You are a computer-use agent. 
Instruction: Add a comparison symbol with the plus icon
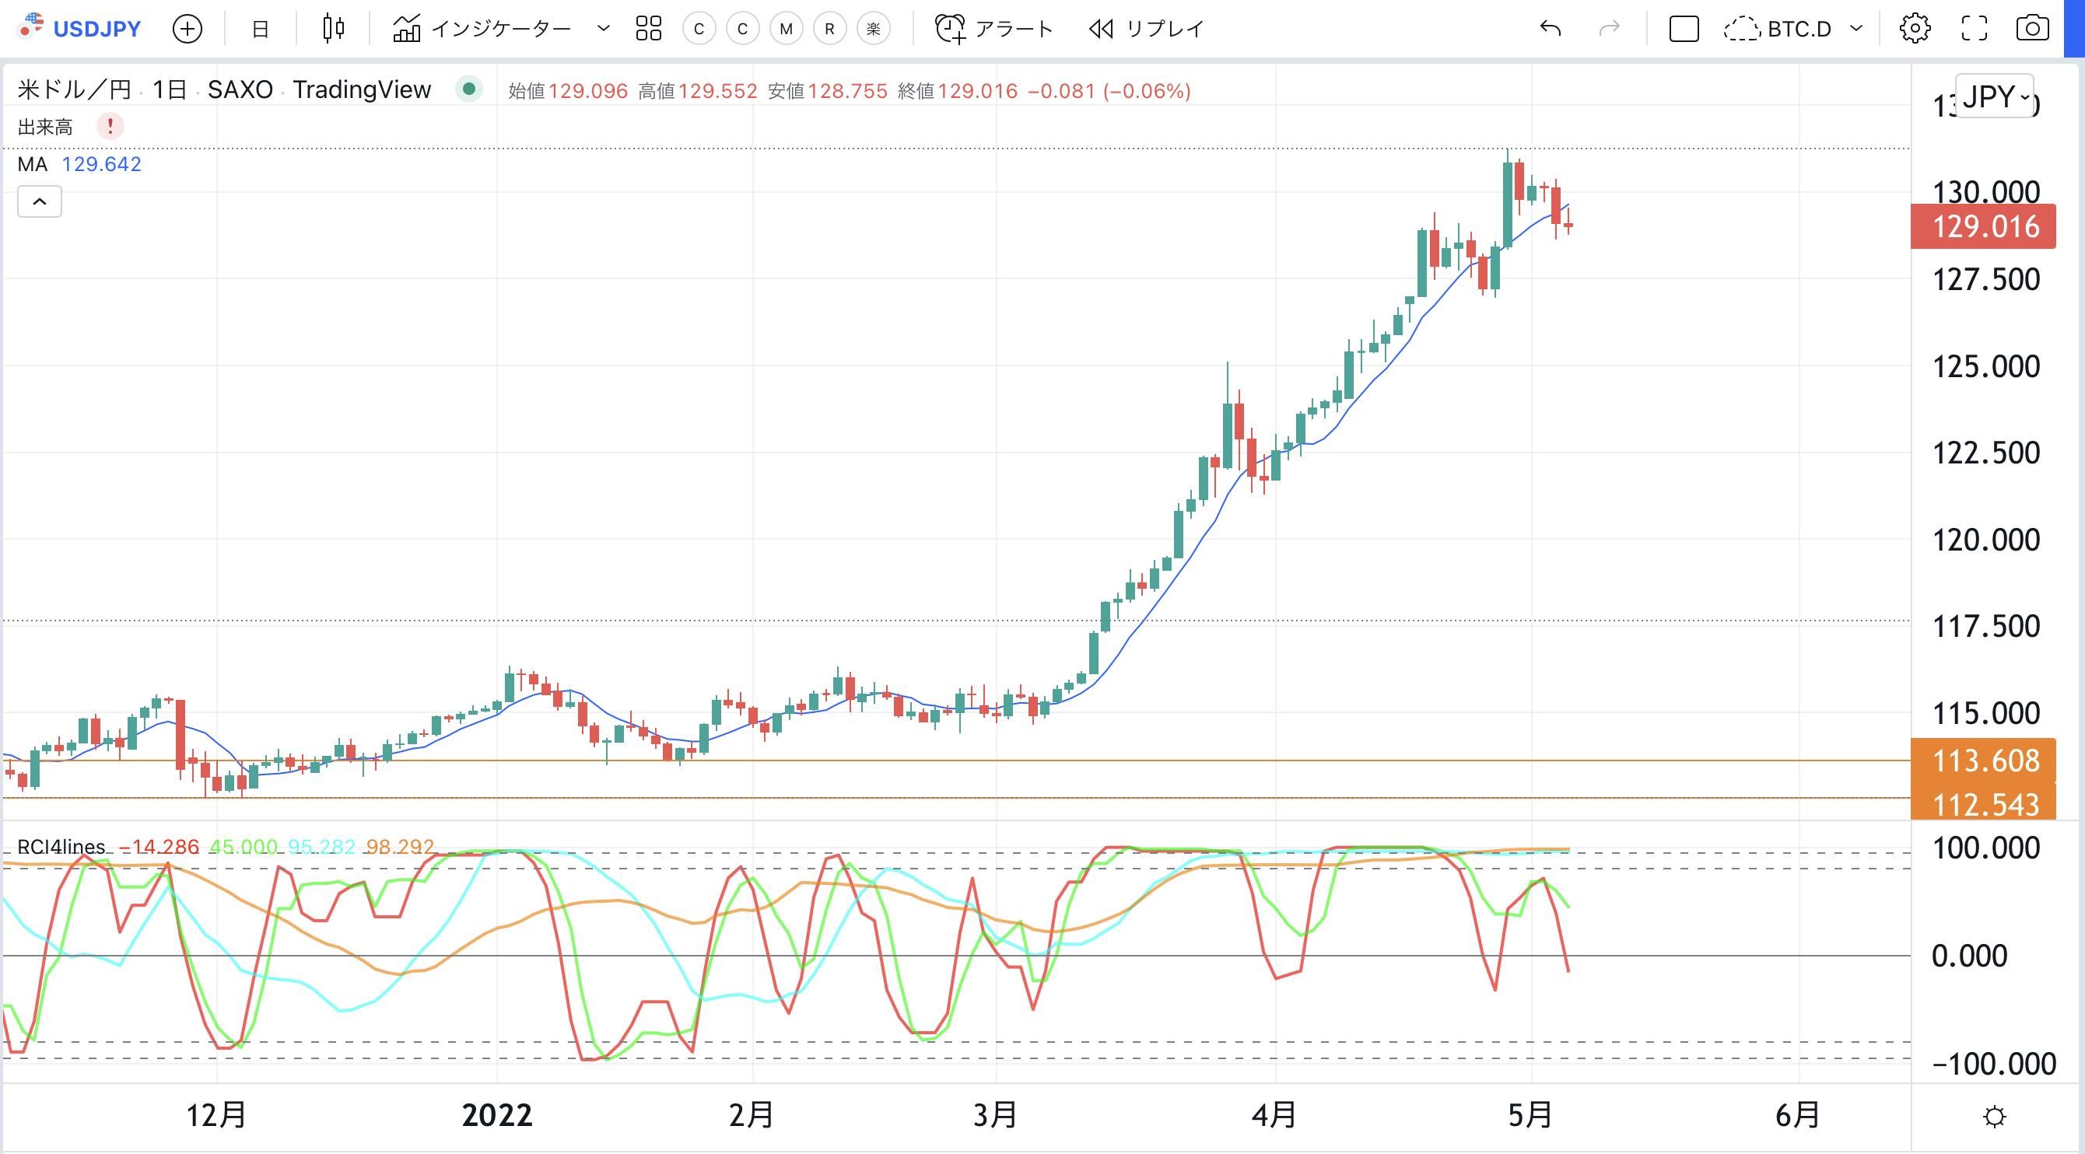[x=187, y=28]
